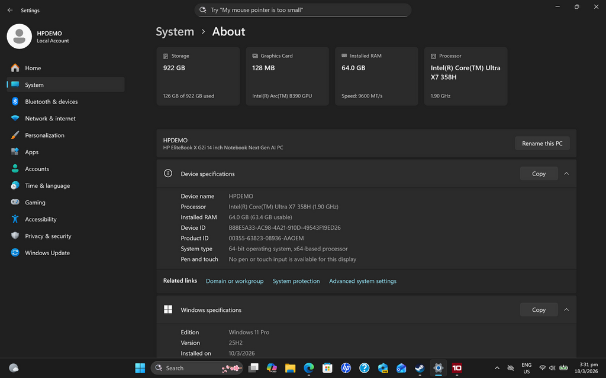Open Windows Update in the sidebar

pos(47,253)
